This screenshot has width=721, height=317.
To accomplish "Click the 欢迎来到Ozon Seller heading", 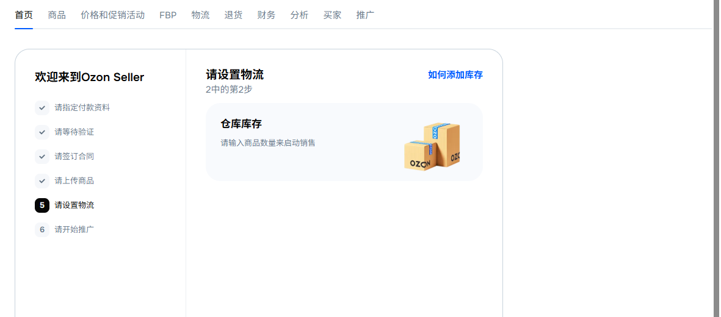I will [89, 77].
